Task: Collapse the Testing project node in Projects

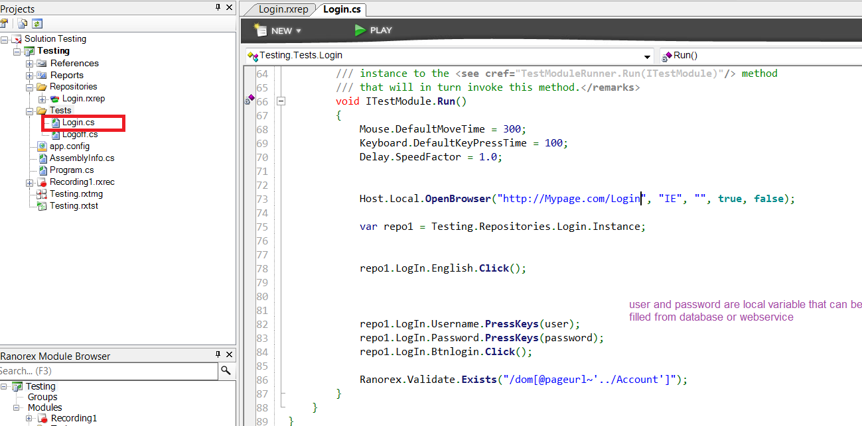Action: [x=17, y=51]
